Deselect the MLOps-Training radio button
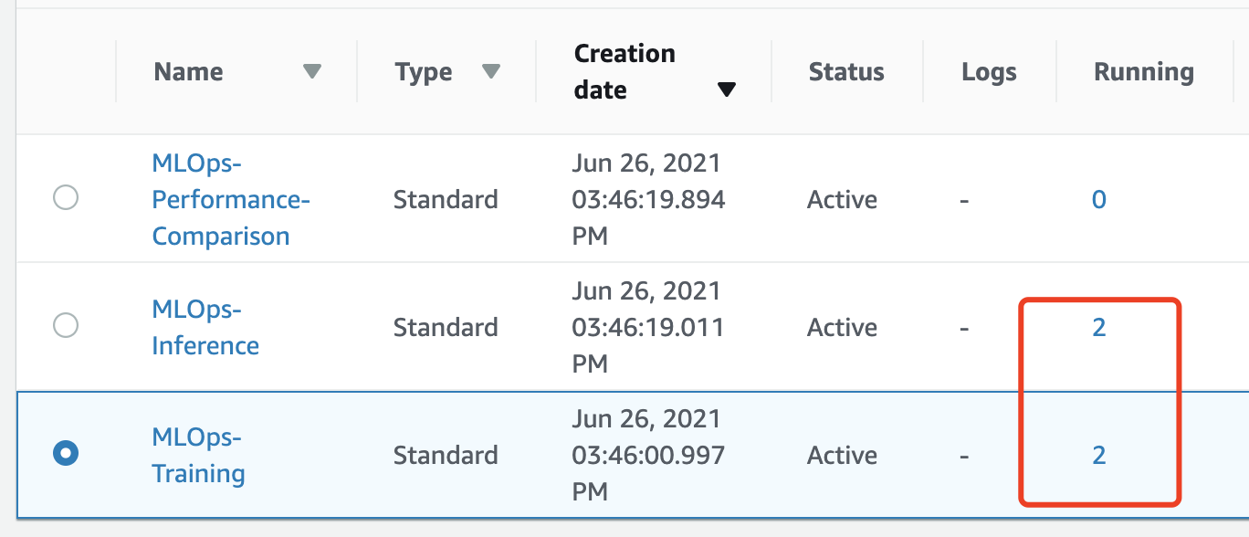 coord(66,453)
